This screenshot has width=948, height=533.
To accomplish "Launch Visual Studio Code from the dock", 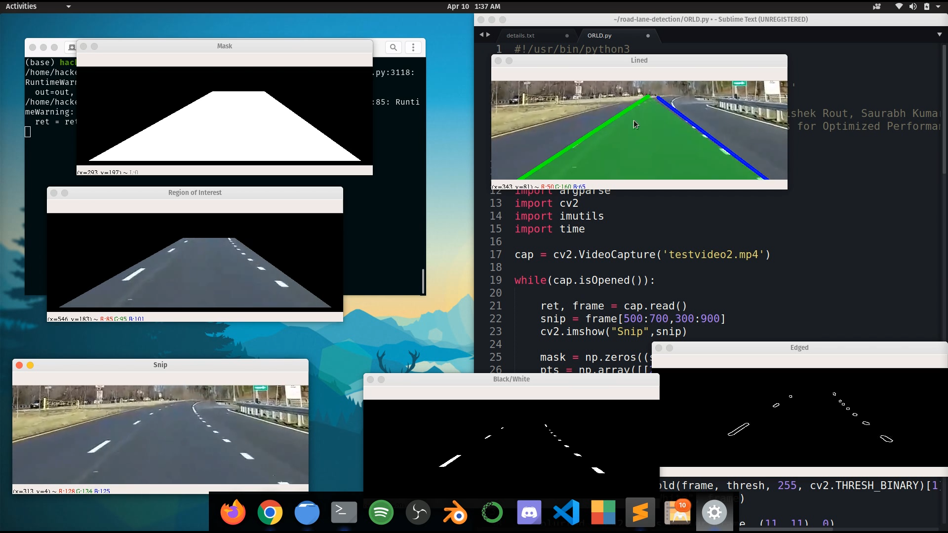I will (x=566, y=512).
